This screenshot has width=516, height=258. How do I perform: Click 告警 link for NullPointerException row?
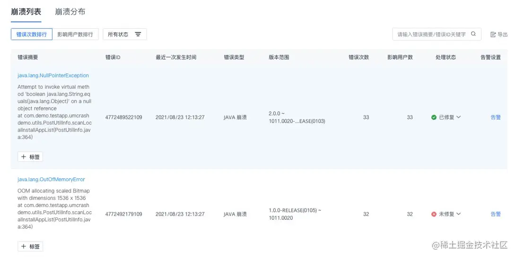pos(496,117)
